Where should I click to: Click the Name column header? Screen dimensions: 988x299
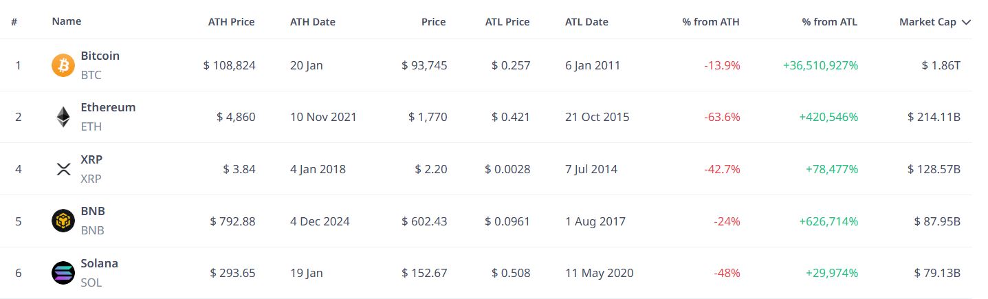(x=67, y=21)
